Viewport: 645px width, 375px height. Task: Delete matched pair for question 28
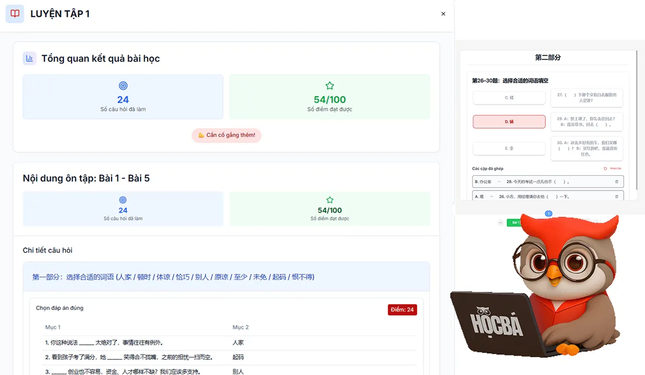(616, 182)
